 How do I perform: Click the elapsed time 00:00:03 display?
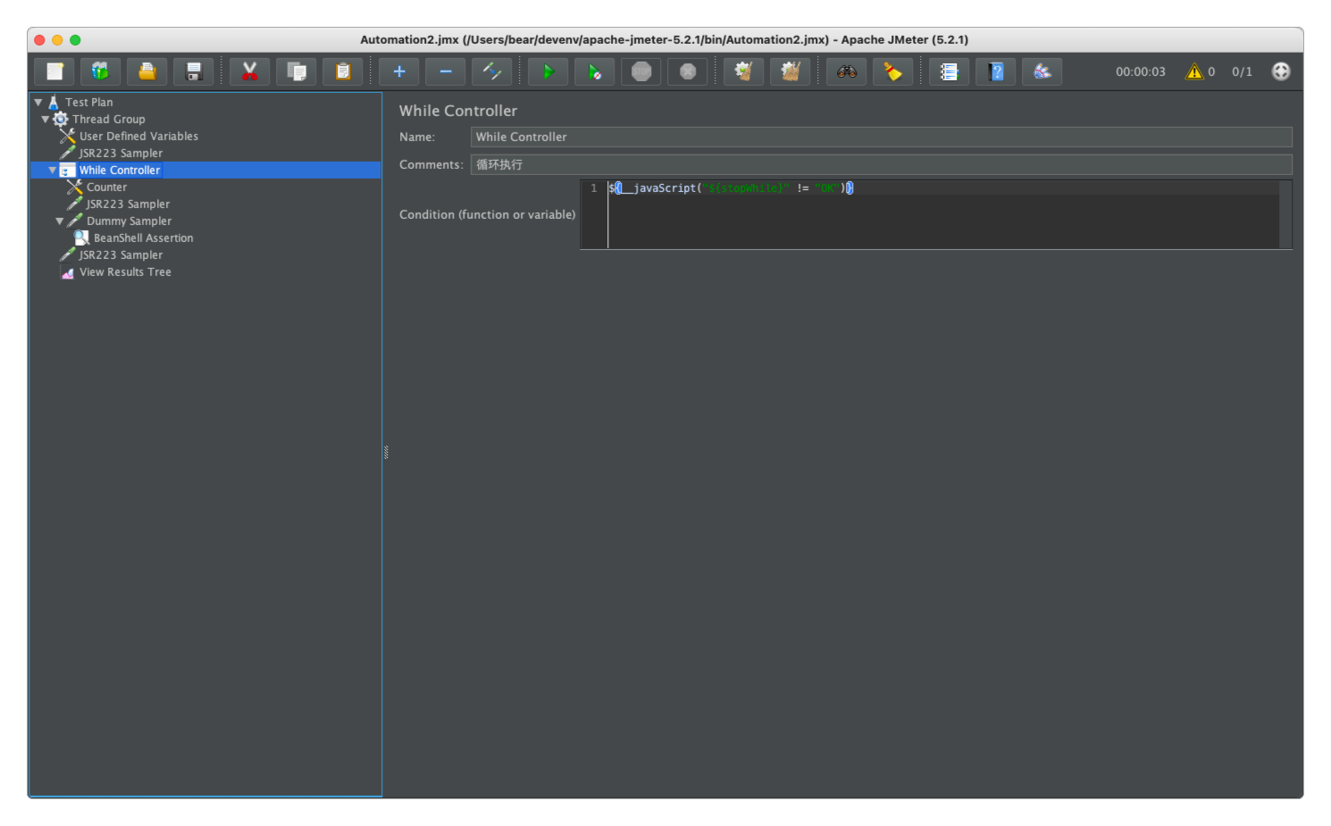[x=1140, y=72]
